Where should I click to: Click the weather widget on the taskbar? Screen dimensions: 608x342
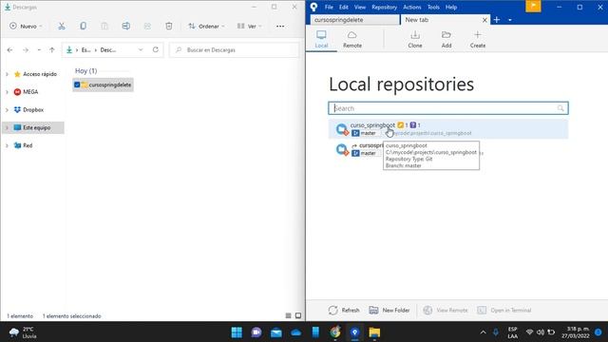tap(23, 332)
